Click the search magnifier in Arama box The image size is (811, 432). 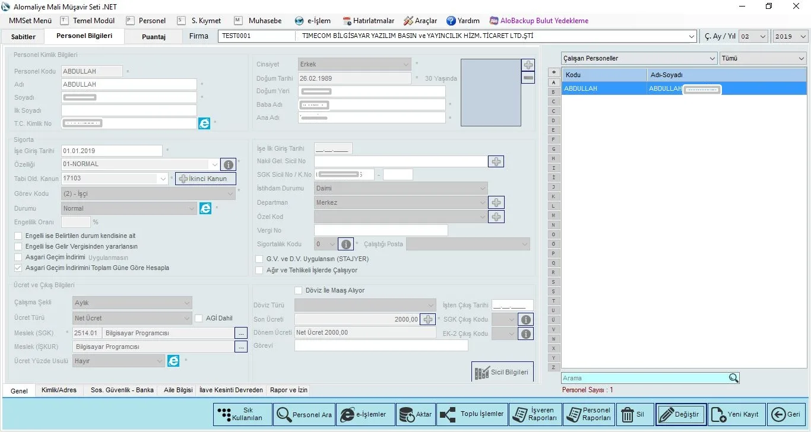734,378
